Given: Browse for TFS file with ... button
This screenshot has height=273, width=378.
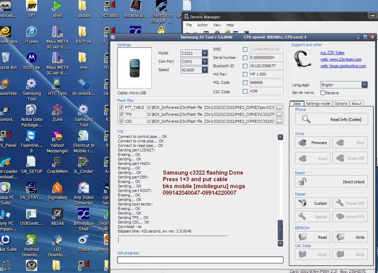Looking at the screenshot, I should [x=279, y=114].
